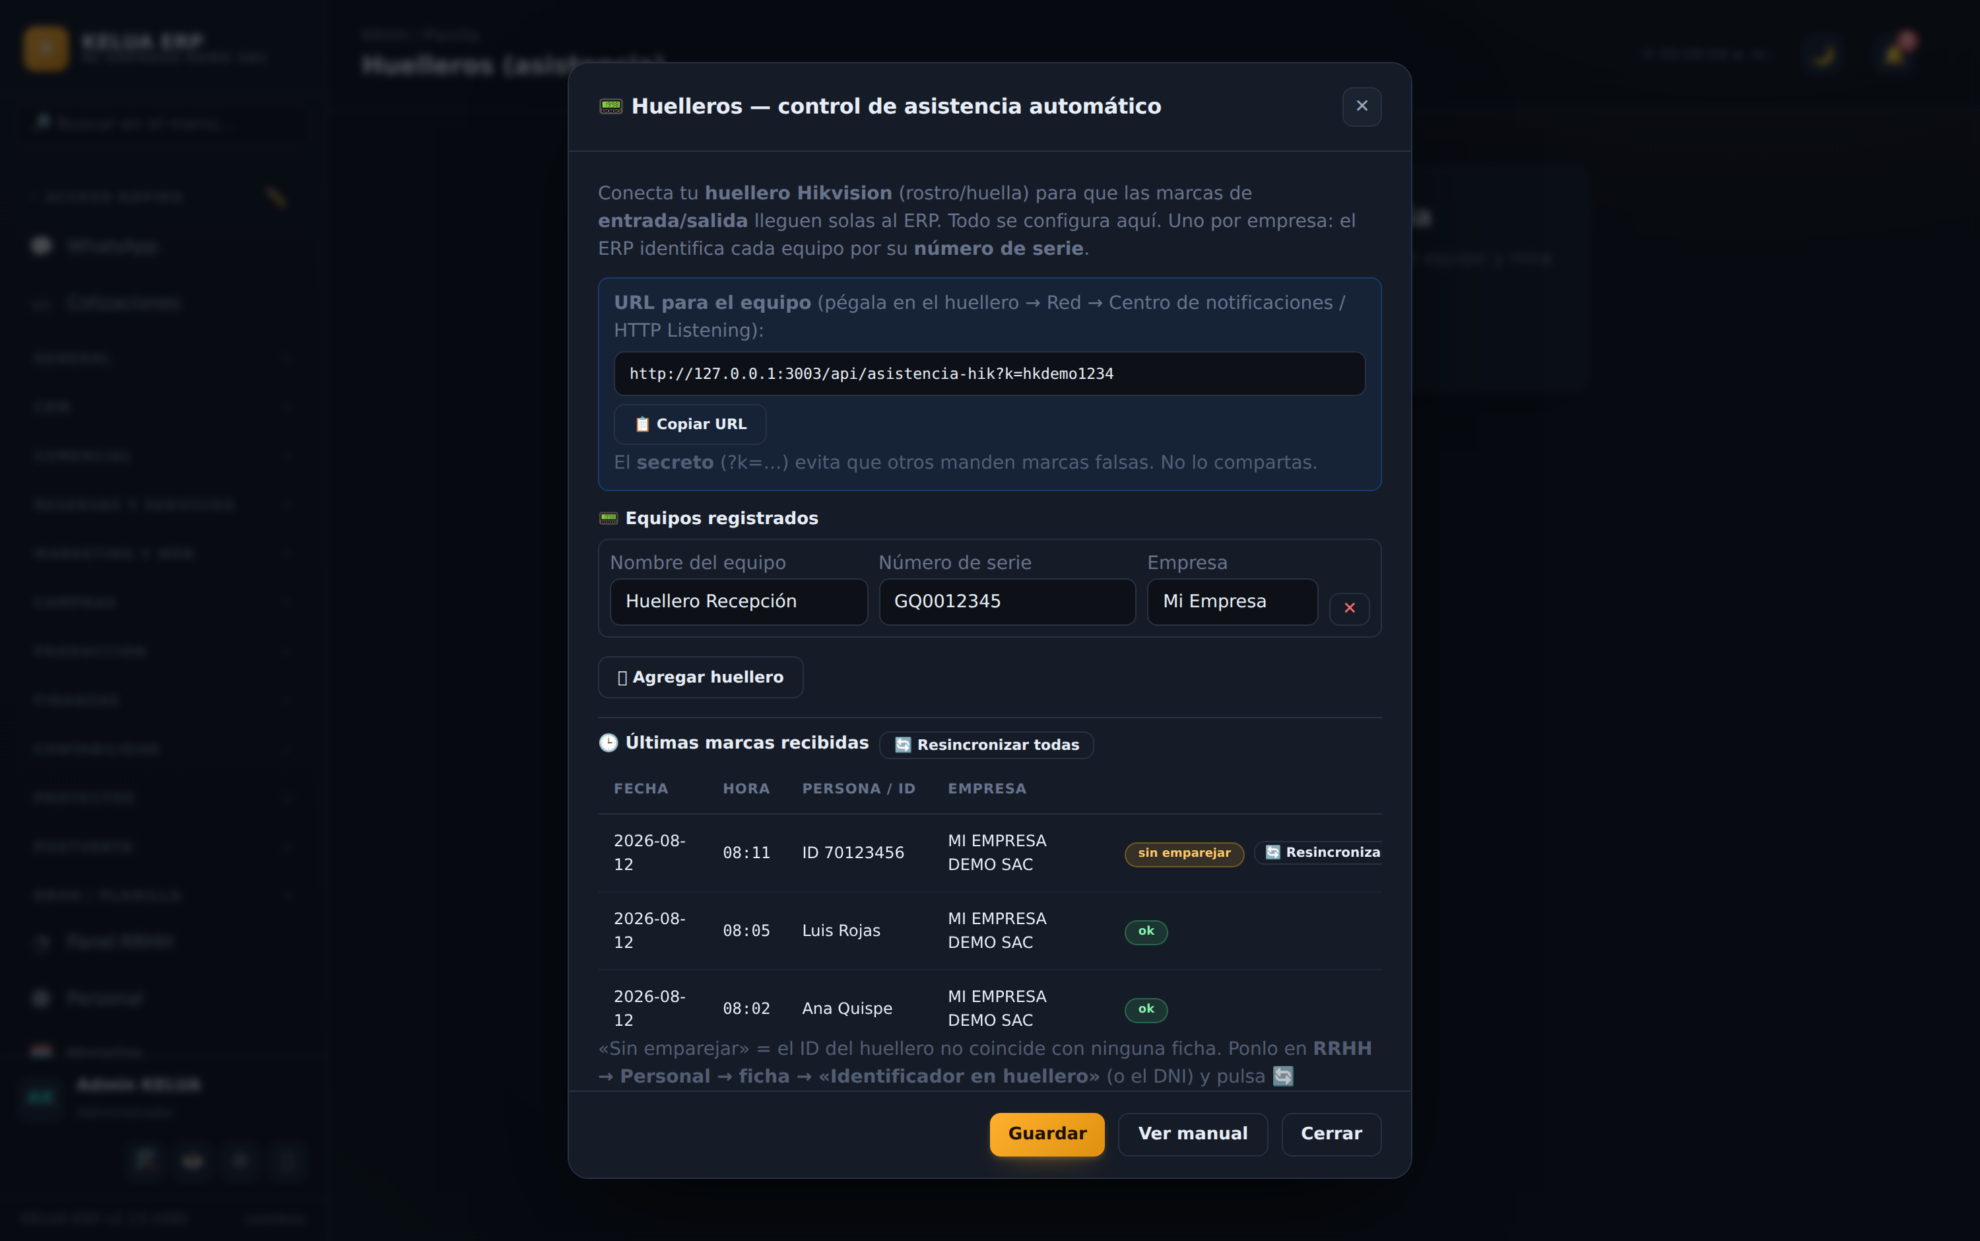Click the 08:02 time cell
The width and height of the screenshot is (1980, 1241).
[x=746, y=1009]
